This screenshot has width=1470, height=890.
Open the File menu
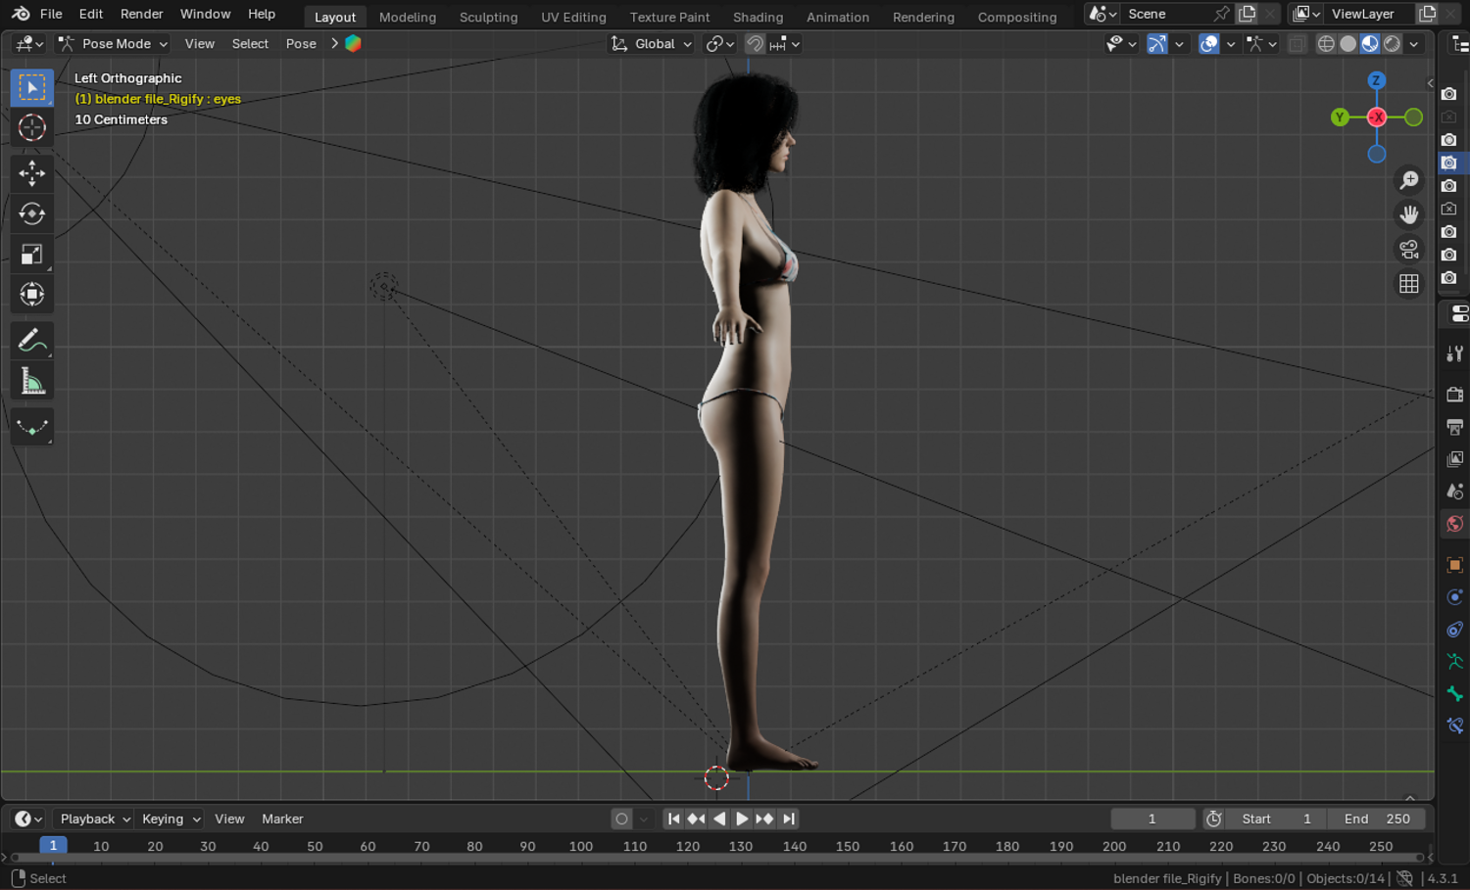tap(51, 14)
